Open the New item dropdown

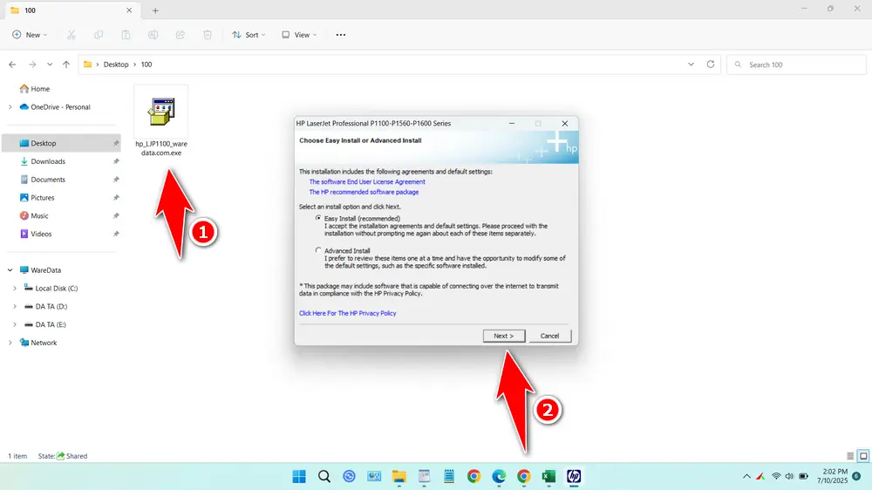click(30, 35)
